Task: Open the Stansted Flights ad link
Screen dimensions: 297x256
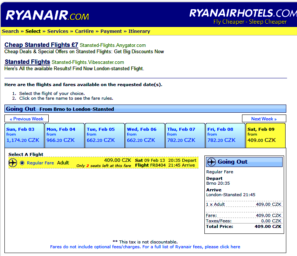Action: (x=27, y=62)
